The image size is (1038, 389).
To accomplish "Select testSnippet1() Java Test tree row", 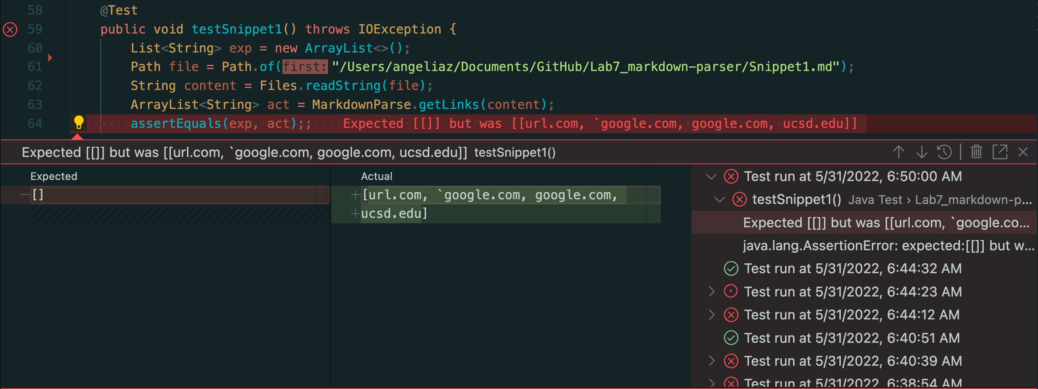I will pyautogui.click(x=864, y=199).
